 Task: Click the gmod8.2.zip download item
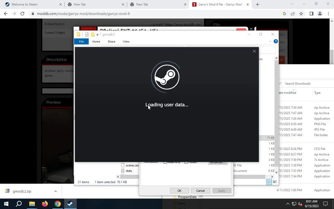(x=22, y=191)
